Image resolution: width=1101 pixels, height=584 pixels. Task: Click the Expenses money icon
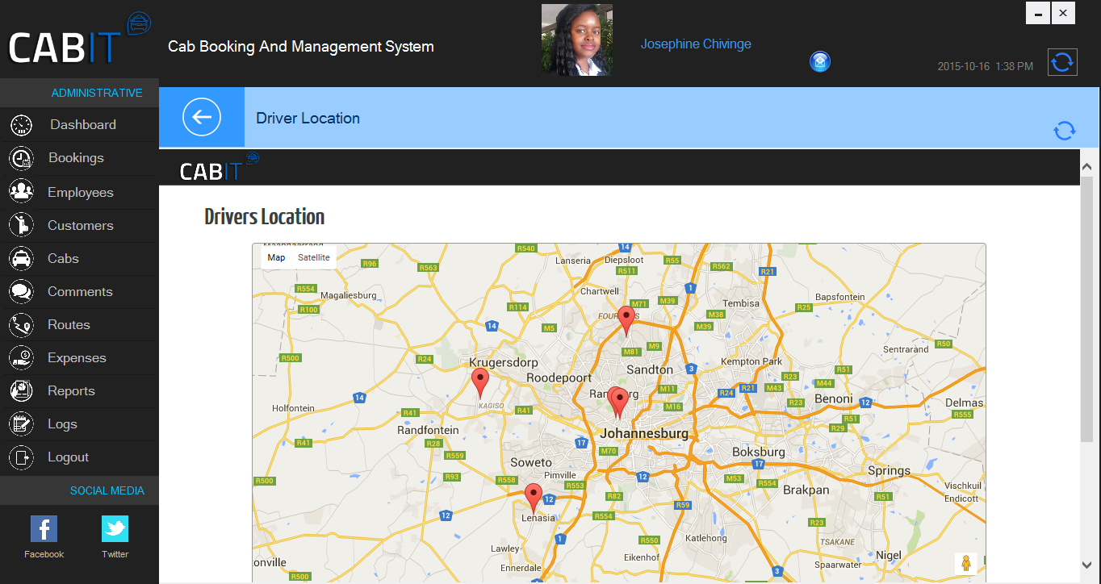[21, 357]
